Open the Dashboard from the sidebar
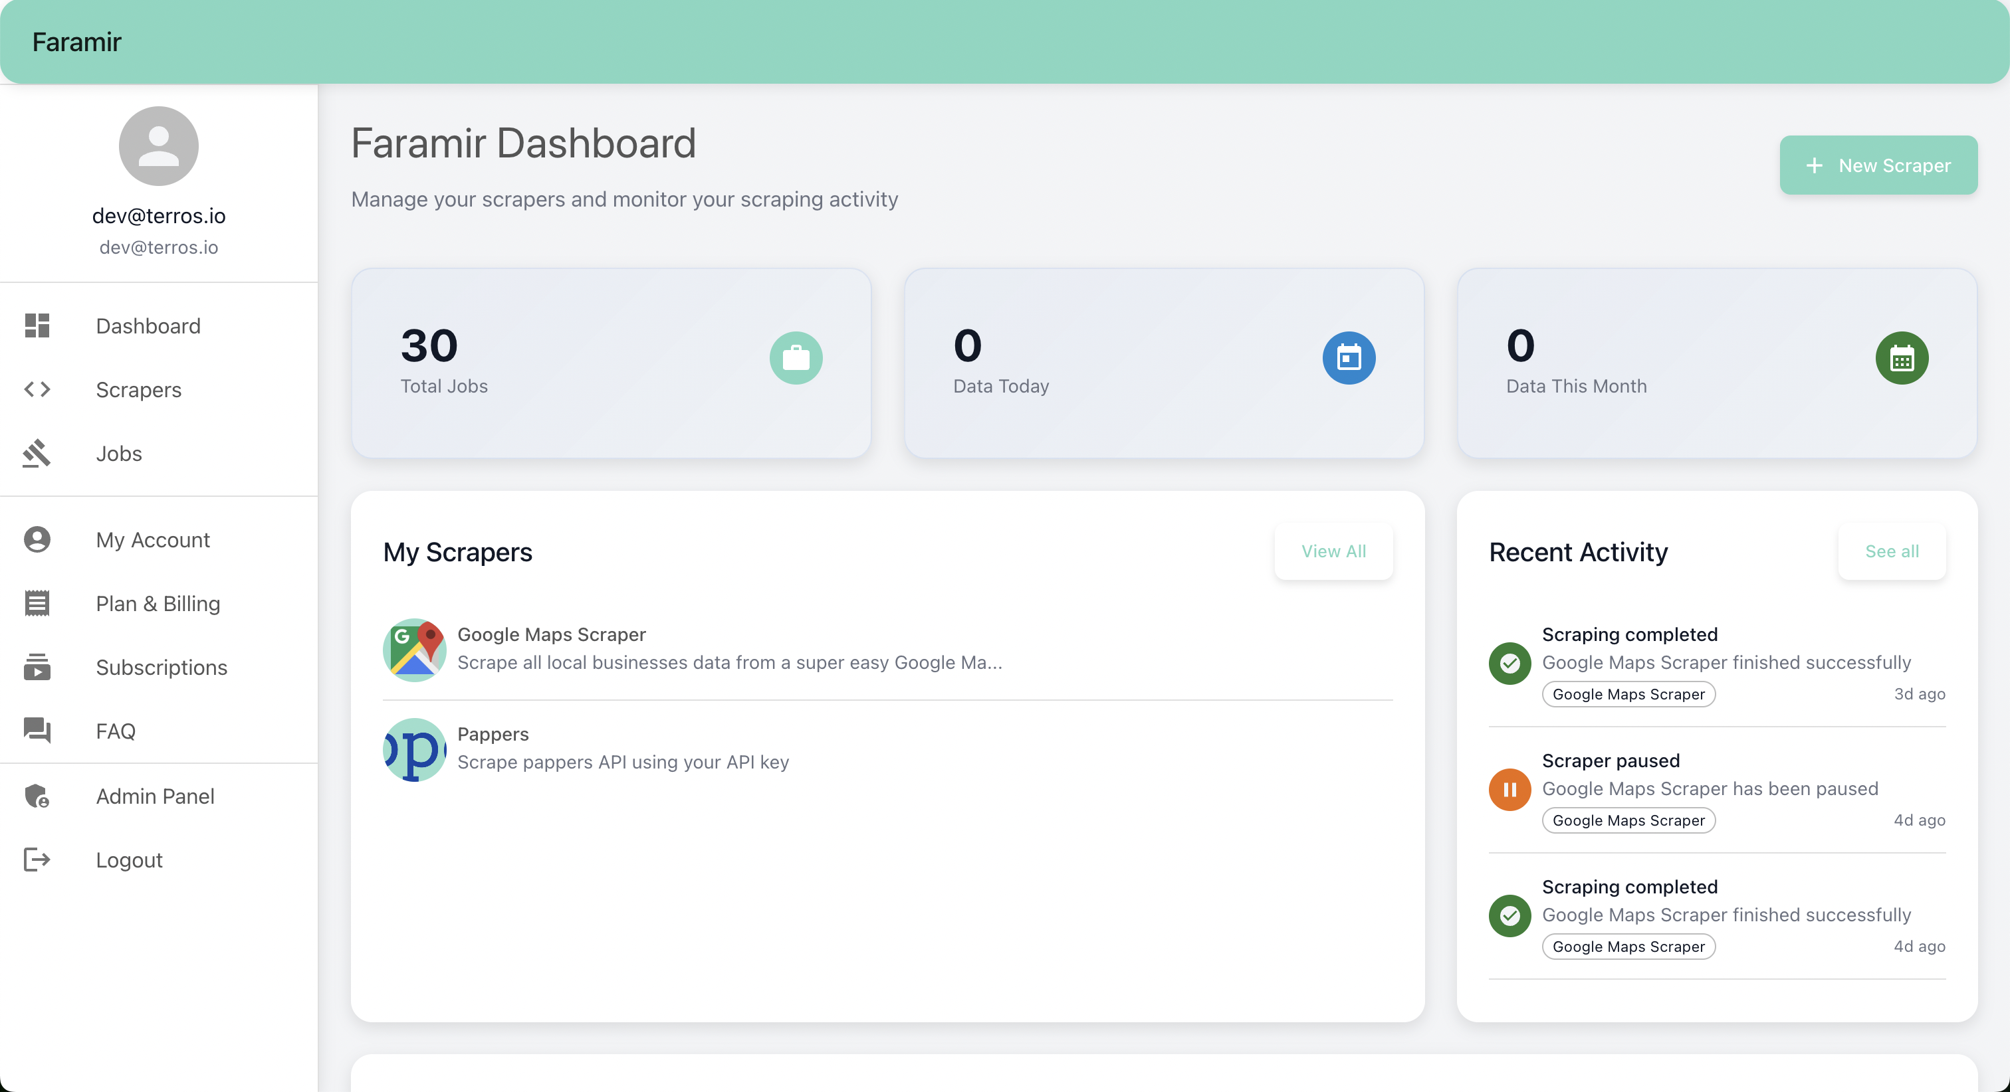 (36, 325)
